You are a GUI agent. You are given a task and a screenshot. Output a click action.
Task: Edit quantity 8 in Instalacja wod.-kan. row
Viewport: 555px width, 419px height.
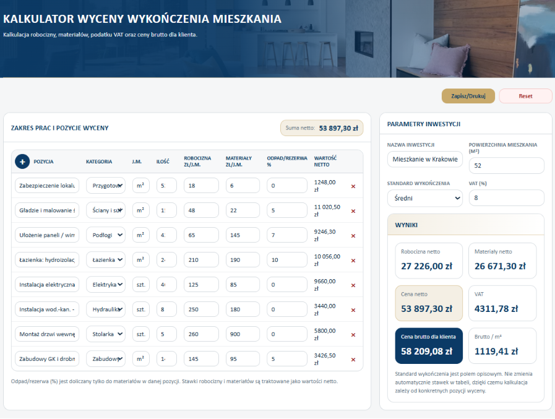(x=166, y=309)
